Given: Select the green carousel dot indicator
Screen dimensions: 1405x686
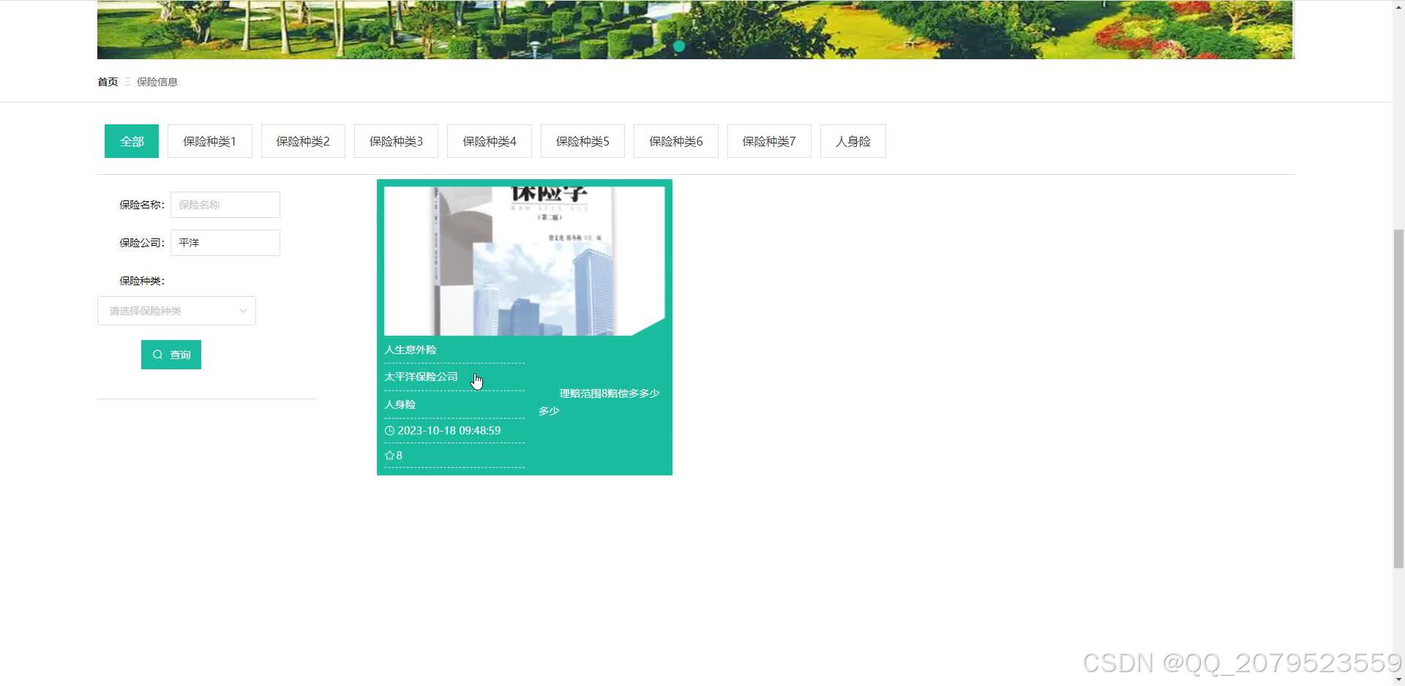Looking at the screenshot, I should [679, 45].
